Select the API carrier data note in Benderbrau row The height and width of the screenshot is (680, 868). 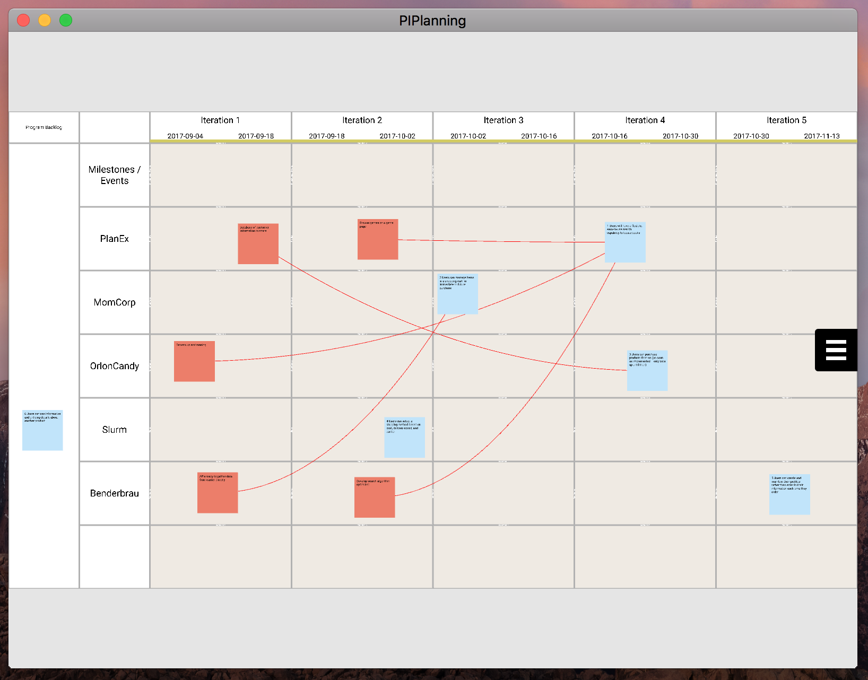point(217,493)
